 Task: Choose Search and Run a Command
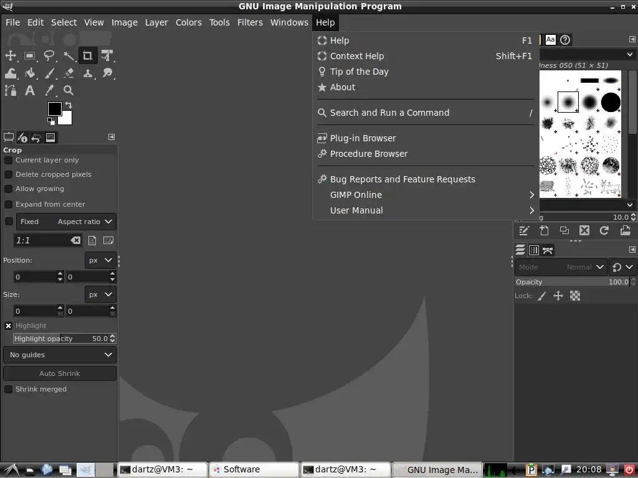click(x=426, y=113)
